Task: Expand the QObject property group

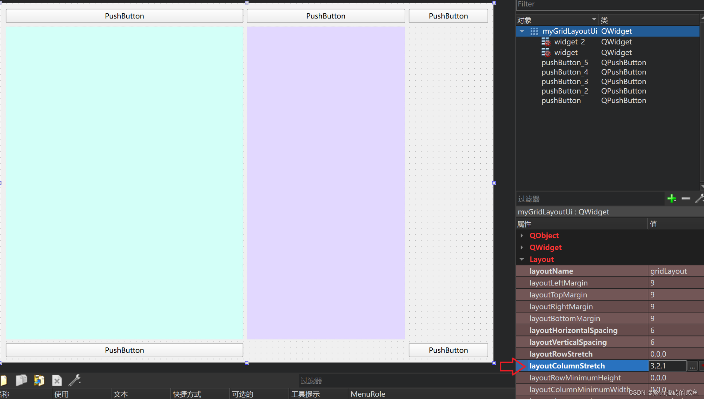Action: pos(522,236)
